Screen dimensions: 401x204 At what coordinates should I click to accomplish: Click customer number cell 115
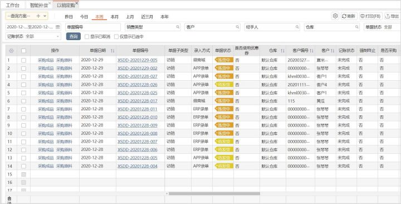point(291,101)
